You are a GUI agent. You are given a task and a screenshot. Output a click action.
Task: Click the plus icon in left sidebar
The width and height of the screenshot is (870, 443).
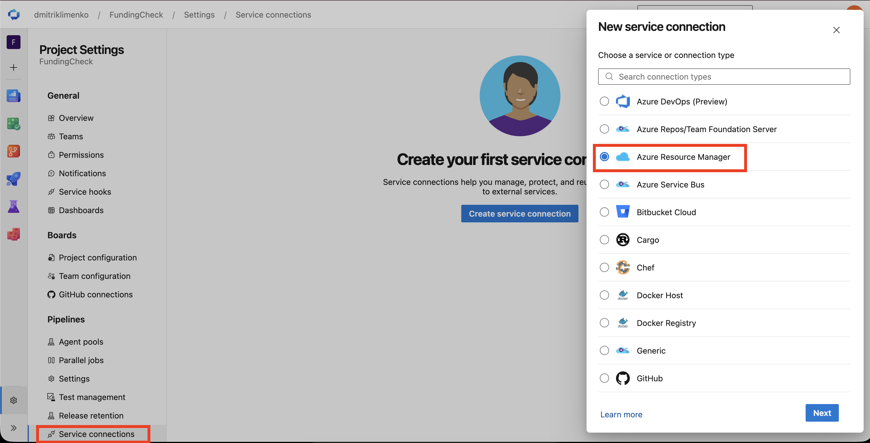[14, 67]
